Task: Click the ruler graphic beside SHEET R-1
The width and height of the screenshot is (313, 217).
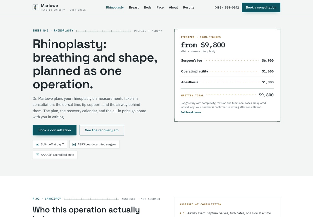Action: click(x=104, y=31)
